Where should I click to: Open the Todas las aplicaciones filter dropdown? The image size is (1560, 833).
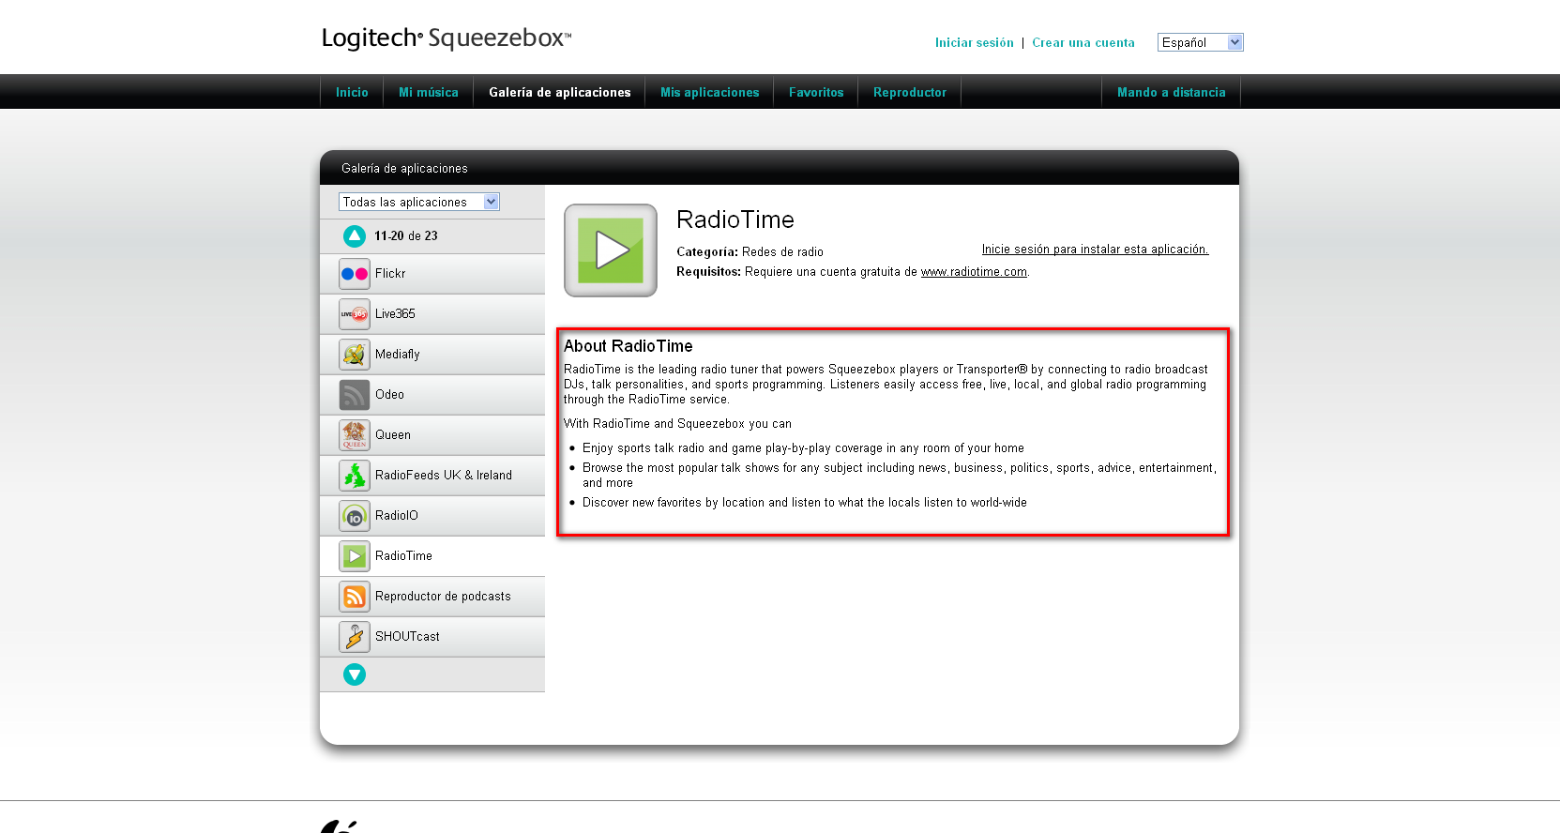[x=418, y=202]
